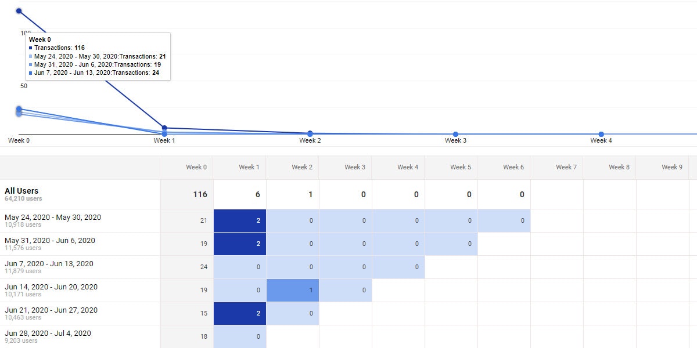Click the Week 1 cell for the May 31 - Jun 6 cohort

click(240, 244)
